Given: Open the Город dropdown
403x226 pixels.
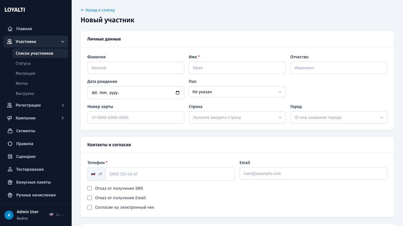Looking at the screenshot, I should click(339, 117).
